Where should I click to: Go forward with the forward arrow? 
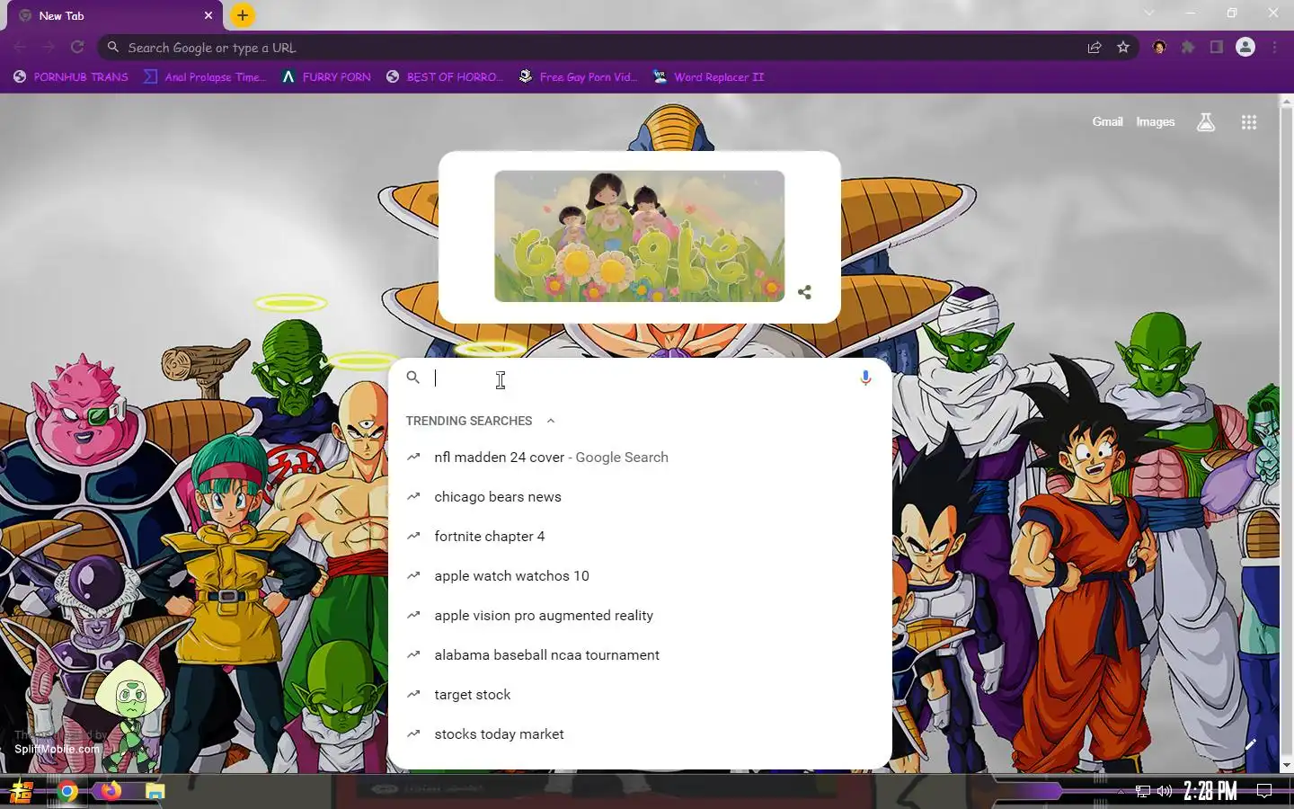pos(49,47)
